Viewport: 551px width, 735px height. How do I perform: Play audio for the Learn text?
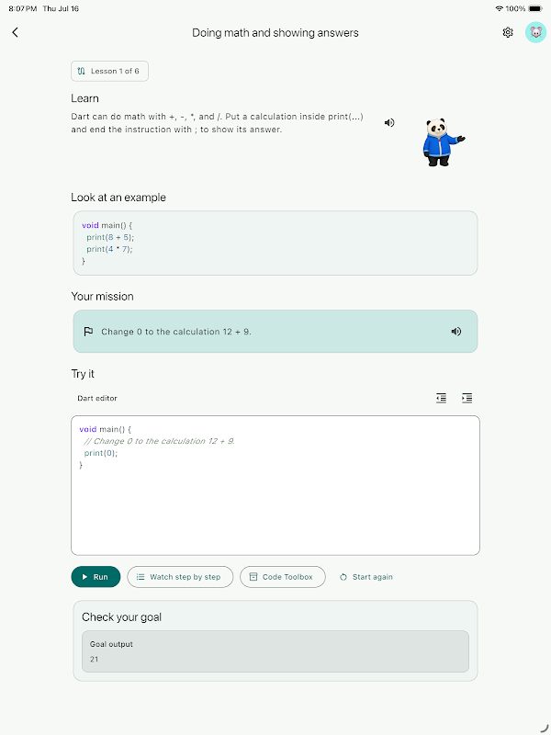pos(388,123)
